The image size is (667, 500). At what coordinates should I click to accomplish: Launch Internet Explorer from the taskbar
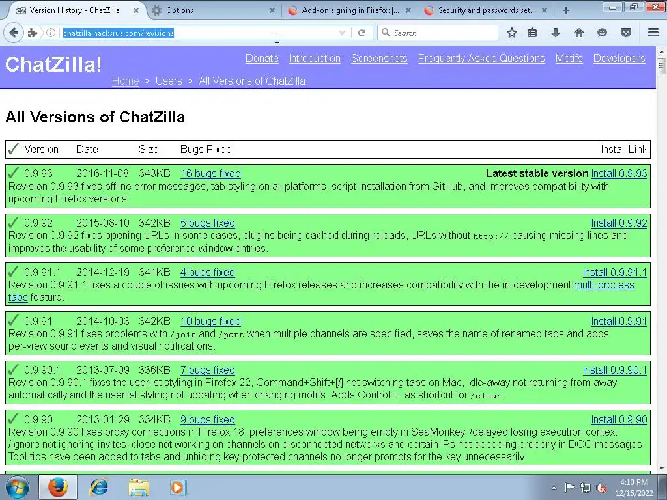(98, 488)
